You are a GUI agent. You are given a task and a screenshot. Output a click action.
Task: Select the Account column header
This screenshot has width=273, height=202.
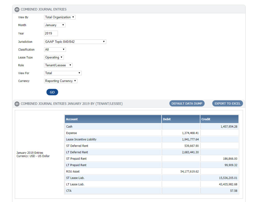click(72, 119)
